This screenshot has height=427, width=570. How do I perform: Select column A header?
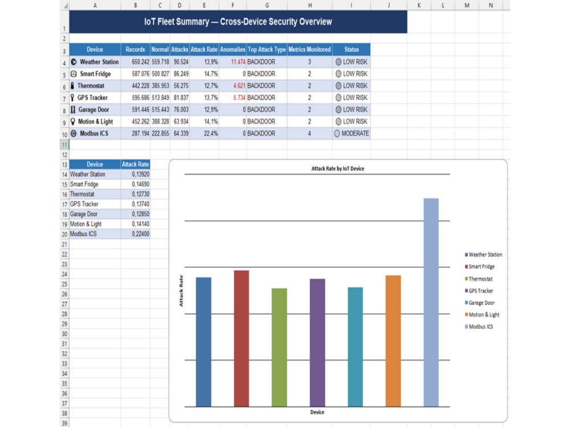point(95,5)
